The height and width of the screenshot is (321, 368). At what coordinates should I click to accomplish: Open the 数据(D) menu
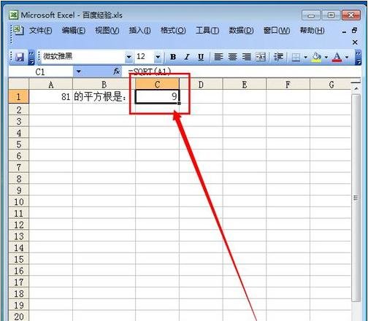241,31
